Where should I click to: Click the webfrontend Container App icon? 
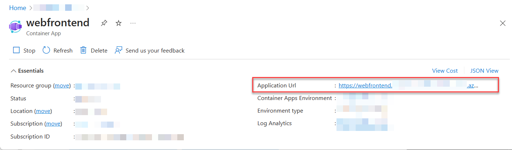point(16,26)
